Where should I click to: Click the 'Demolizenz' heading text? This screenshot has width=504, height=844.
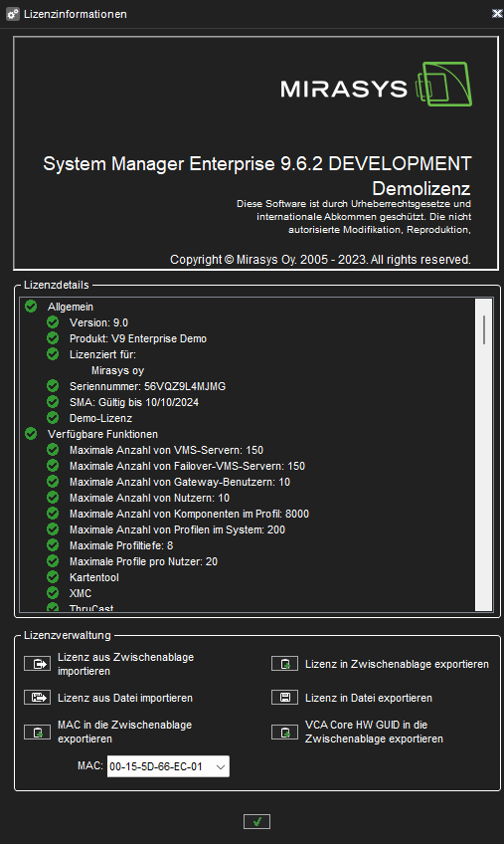coord(421,188)
